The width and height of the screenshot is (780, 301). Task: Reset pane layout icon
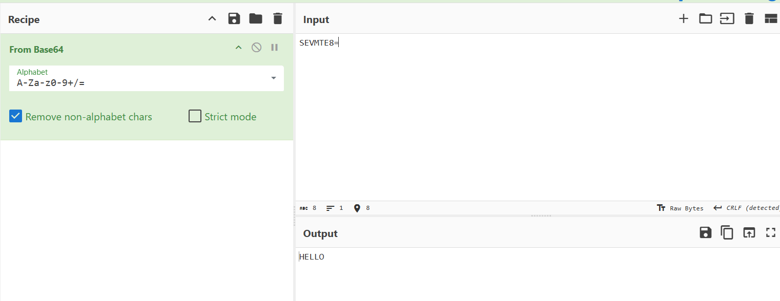(x=771, y=19)
